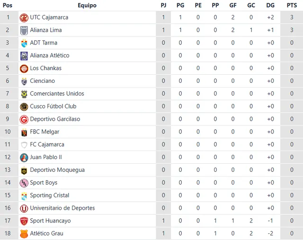Click UTC Cajamarca's points value

pos(292,18)
